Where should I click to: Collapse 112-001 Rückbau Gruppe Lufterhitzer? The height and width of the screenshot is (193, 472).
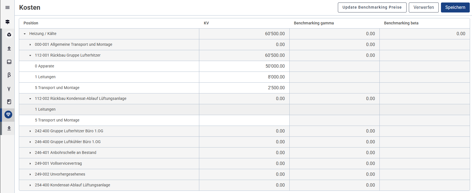coord(30,55)
